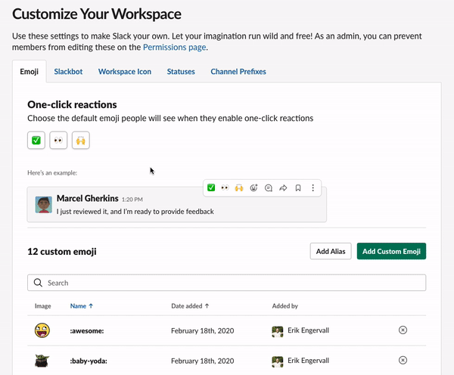Click the green checkmark one-click reaction box

[36, 141]
